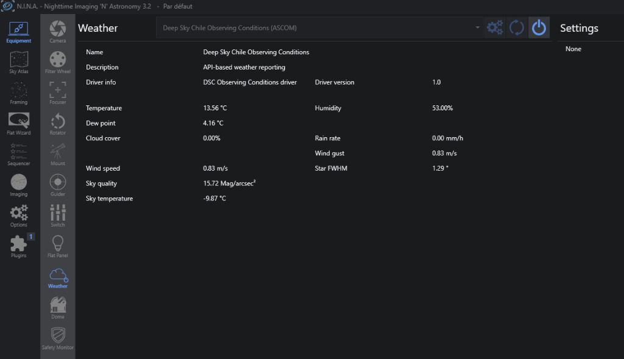
Task: Open the Flat Wizard section
Action: point(19,124)
